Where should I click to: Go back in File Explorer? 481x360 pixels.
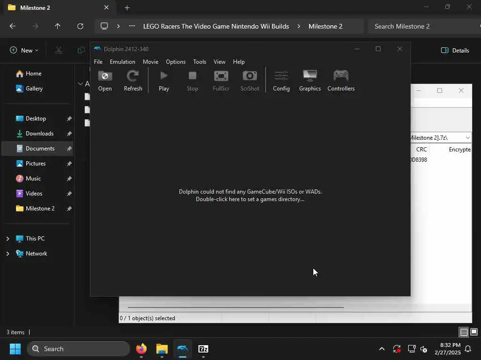[13, 26]
